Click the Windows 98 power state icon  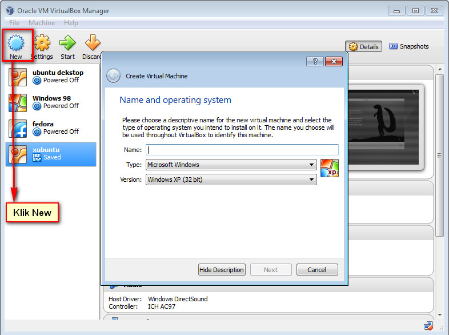point(37,106)
